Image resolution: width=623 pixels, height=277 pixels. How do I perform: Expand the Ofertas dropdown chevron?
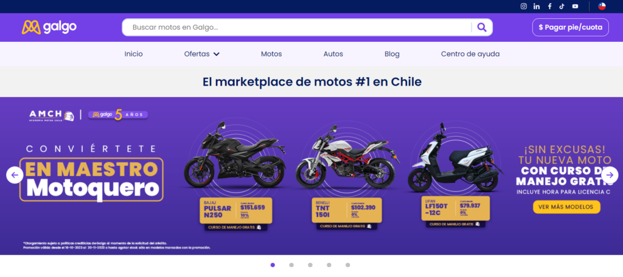point(216,55)
